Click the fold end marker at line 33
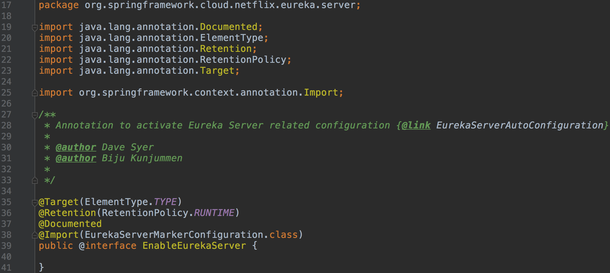Screen dimensions: 610x273 35,181
